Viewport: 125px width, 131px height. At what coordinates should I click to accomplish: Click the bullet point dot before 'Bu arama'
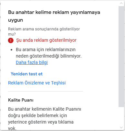12,50
